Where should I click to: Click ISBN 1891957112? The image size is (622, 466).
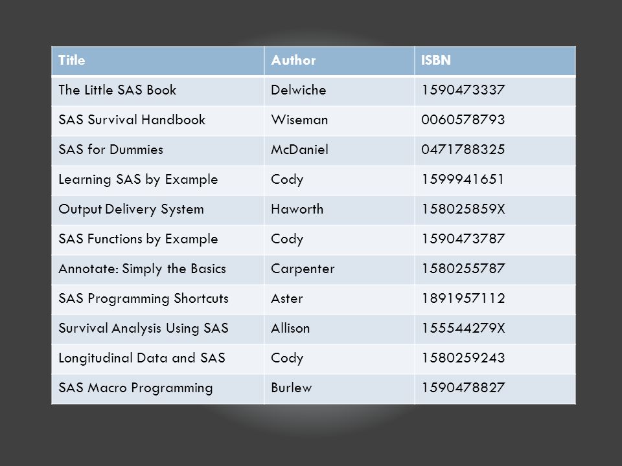tap(463, 298)
